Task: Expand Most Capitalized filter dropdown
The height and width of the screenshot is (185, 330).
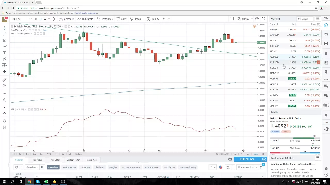Action: pos(247,167)
